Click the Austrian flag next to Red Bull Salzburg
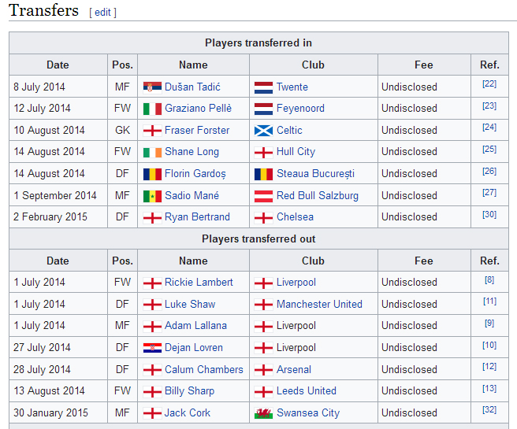This screenshot has height=429, width=517. click(263, 196)
